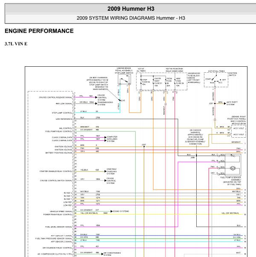Click the "START" position label in ignition switch
This screenshot has width=256, height=257.
coord(208,79)
